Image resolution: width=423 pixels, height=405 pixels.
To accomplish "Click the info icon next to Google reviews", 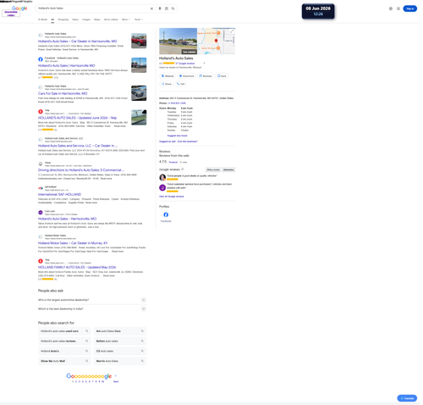I will pos(183,169).
